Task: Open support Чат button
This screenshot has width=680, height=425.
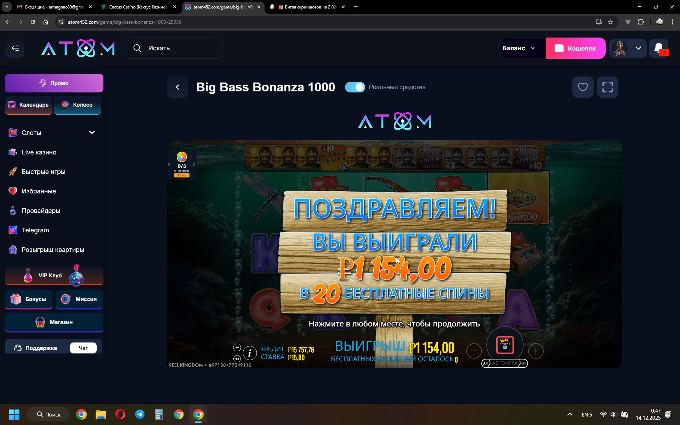Action: (x=83, y=348)
